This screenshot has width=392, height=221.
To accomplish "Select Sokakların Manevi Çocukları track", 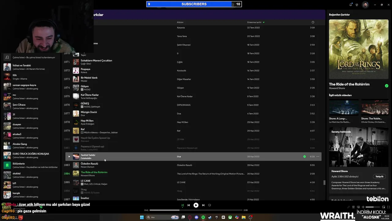I will [193, 62].
